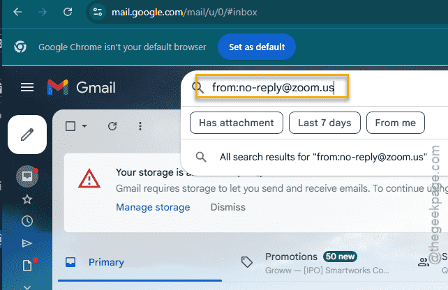This screenshot has height=290, width=448.
Task: Go back using browser back arrow
Action: 17,12
